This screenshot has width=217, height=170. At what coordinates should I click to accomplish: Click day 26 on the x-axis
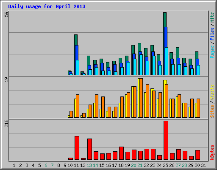172,165
